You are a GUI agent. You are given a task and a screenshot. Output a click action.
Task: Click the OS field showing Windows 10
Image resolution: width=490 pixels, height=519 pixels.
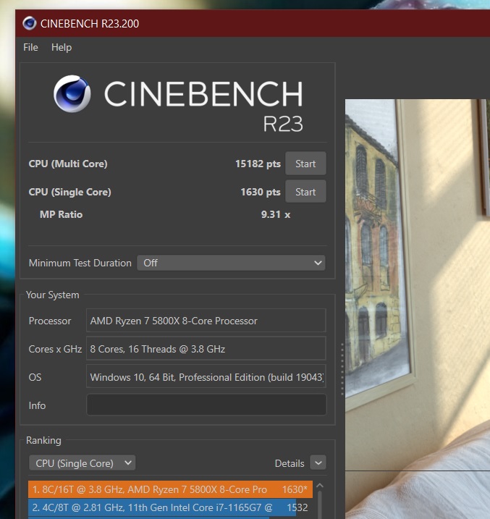pos(206,376)
